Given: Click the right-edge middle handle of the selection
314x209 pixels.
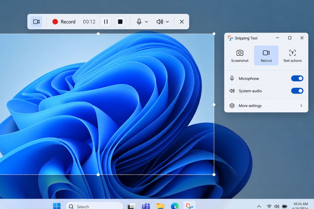Looking at the screenshot, I should click(214, 104).
